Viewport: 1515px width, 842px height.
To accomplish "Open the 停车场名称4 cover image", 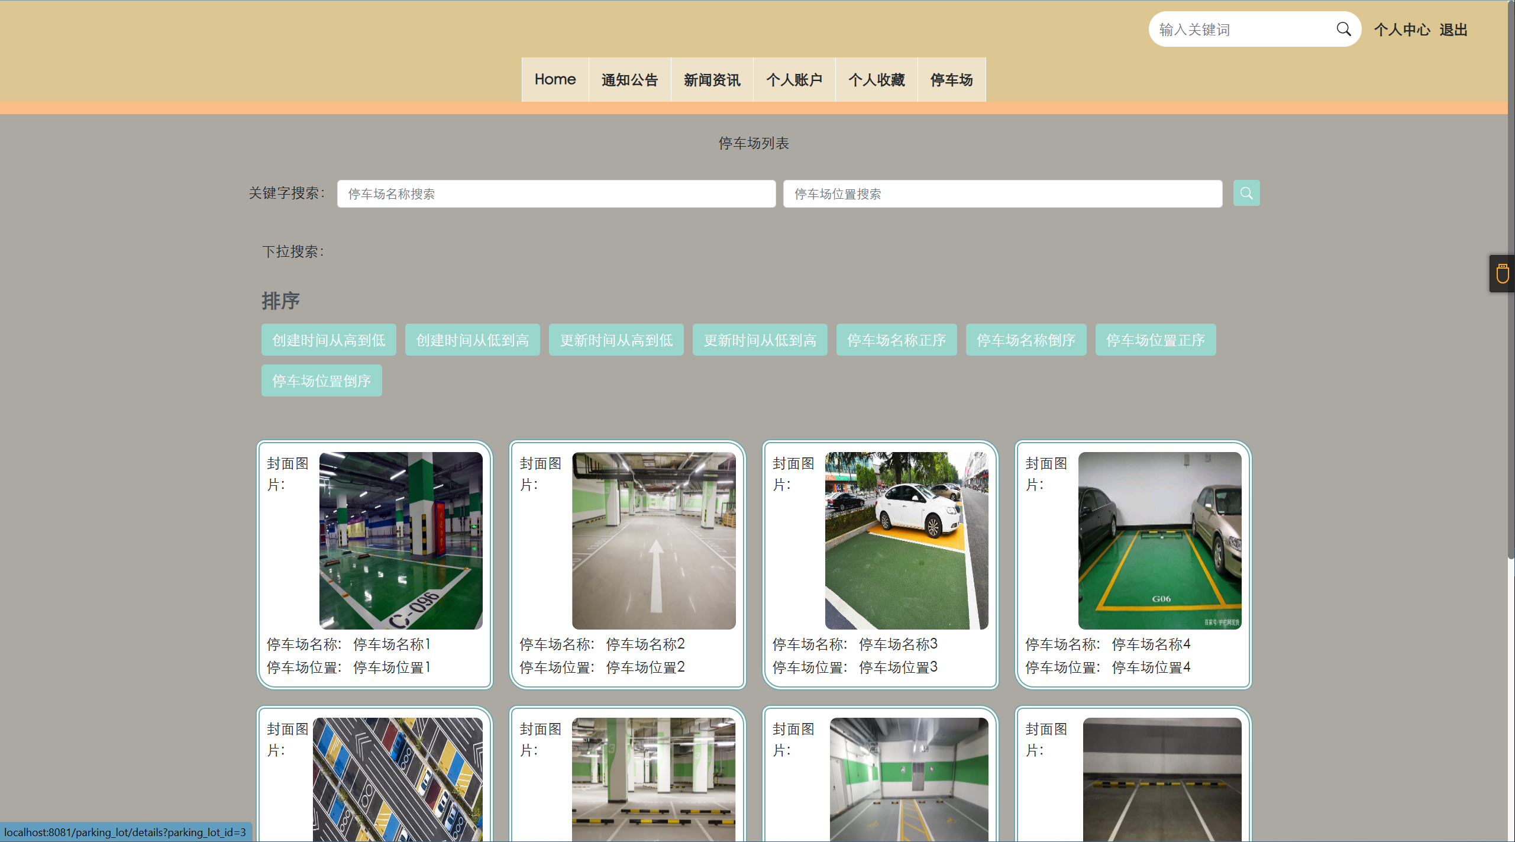I will (x=1159, y=540).
